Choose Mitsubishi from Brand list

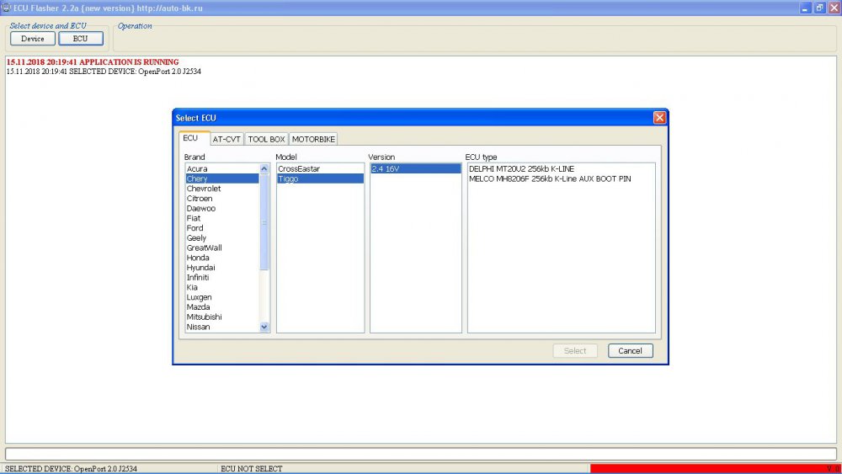pyautogui.click(x=205, y=317)
